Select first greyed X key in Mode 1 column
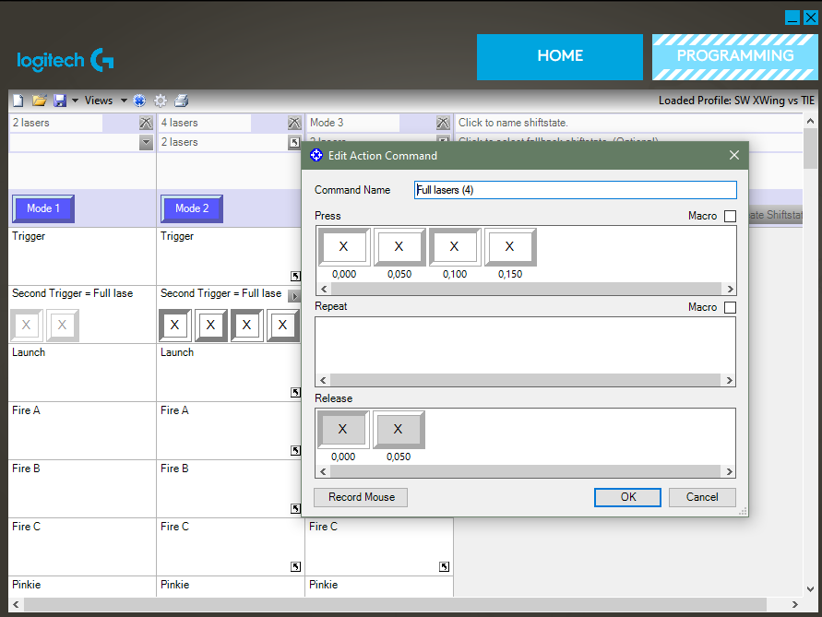 26,326
